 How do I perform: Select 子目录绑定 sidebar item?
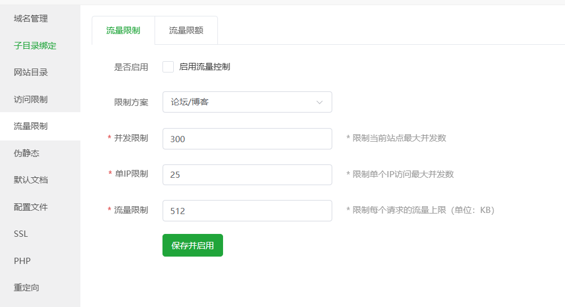click(x=35, y=46)
